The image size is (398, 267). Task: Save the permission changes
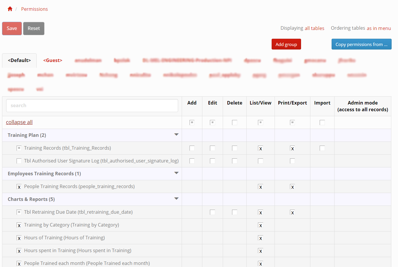(x=12, y=28)
